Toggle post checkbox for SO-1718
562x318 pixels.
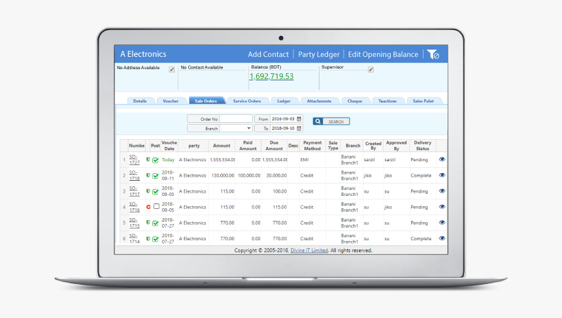click(x=156, y=176)
